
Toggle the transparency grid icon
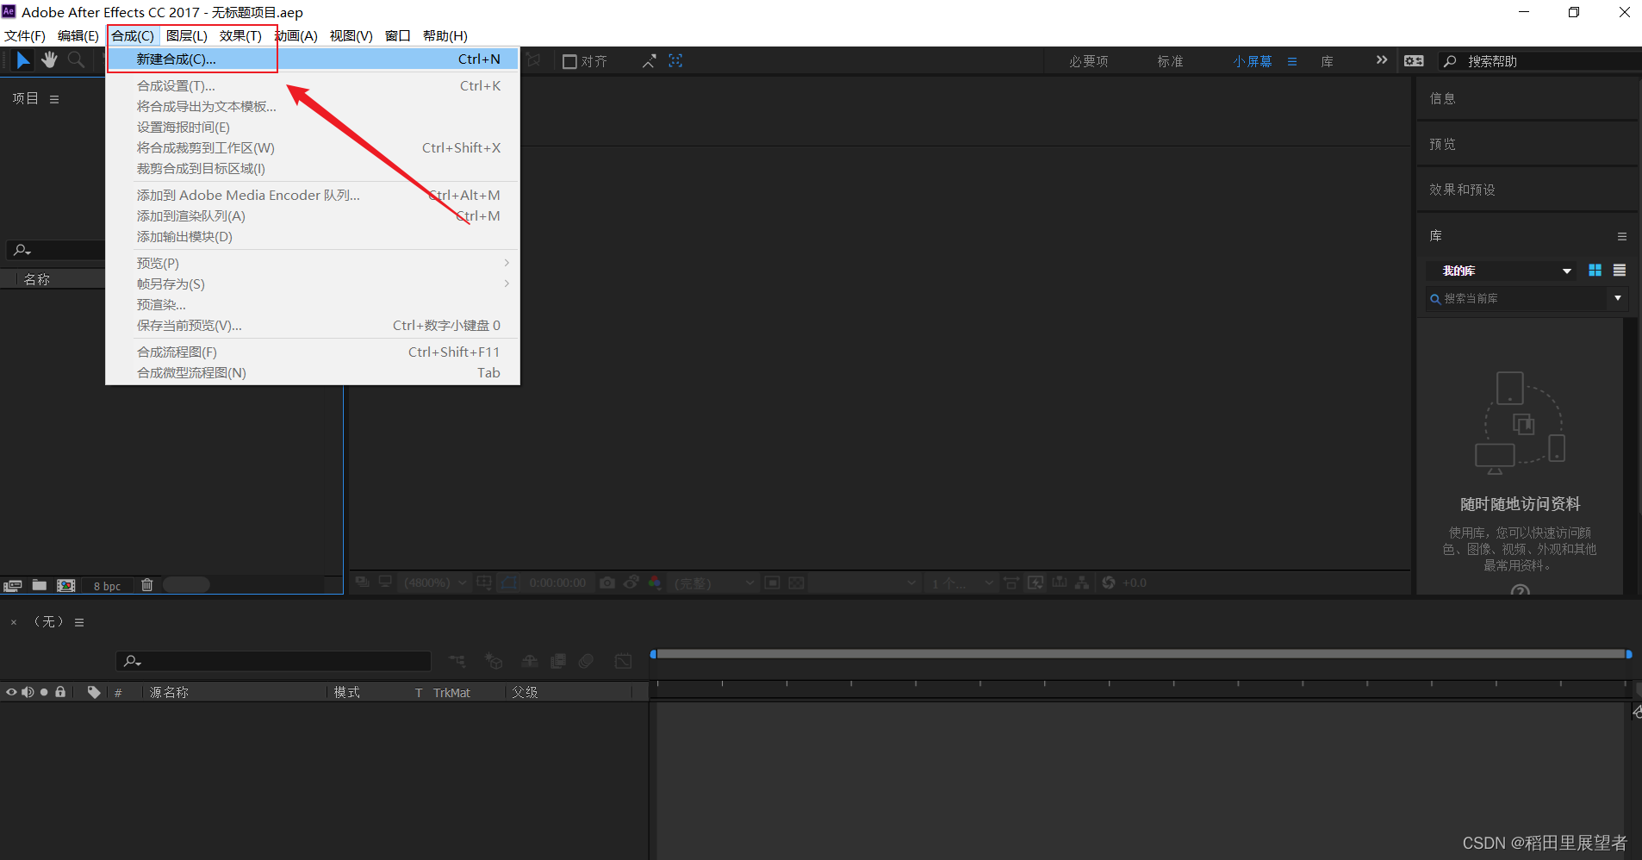[x=797, y=583]
